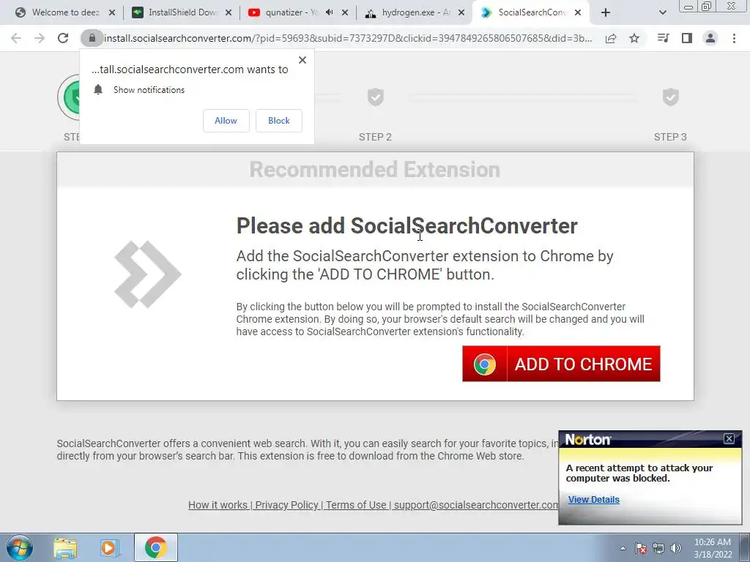Open Chrome profile avatar menu
Image resolution: width=750 pixels, height=562 pixels.
point(710,38)
